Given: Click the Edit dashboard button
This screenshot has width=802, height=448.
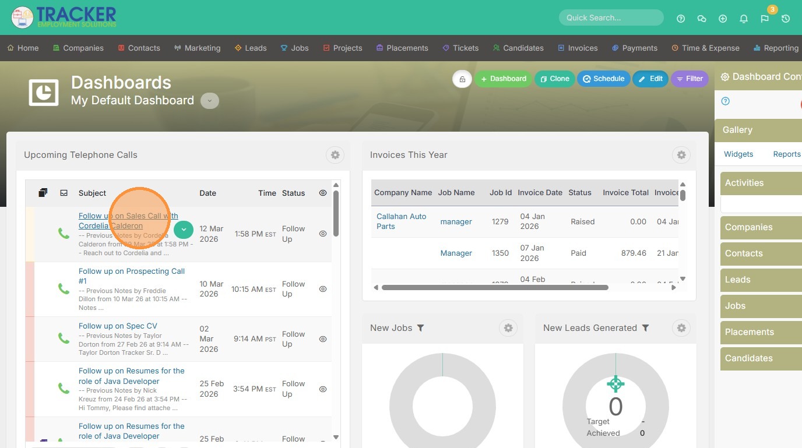Looking at the screenshot, I should tap(650, 79).
